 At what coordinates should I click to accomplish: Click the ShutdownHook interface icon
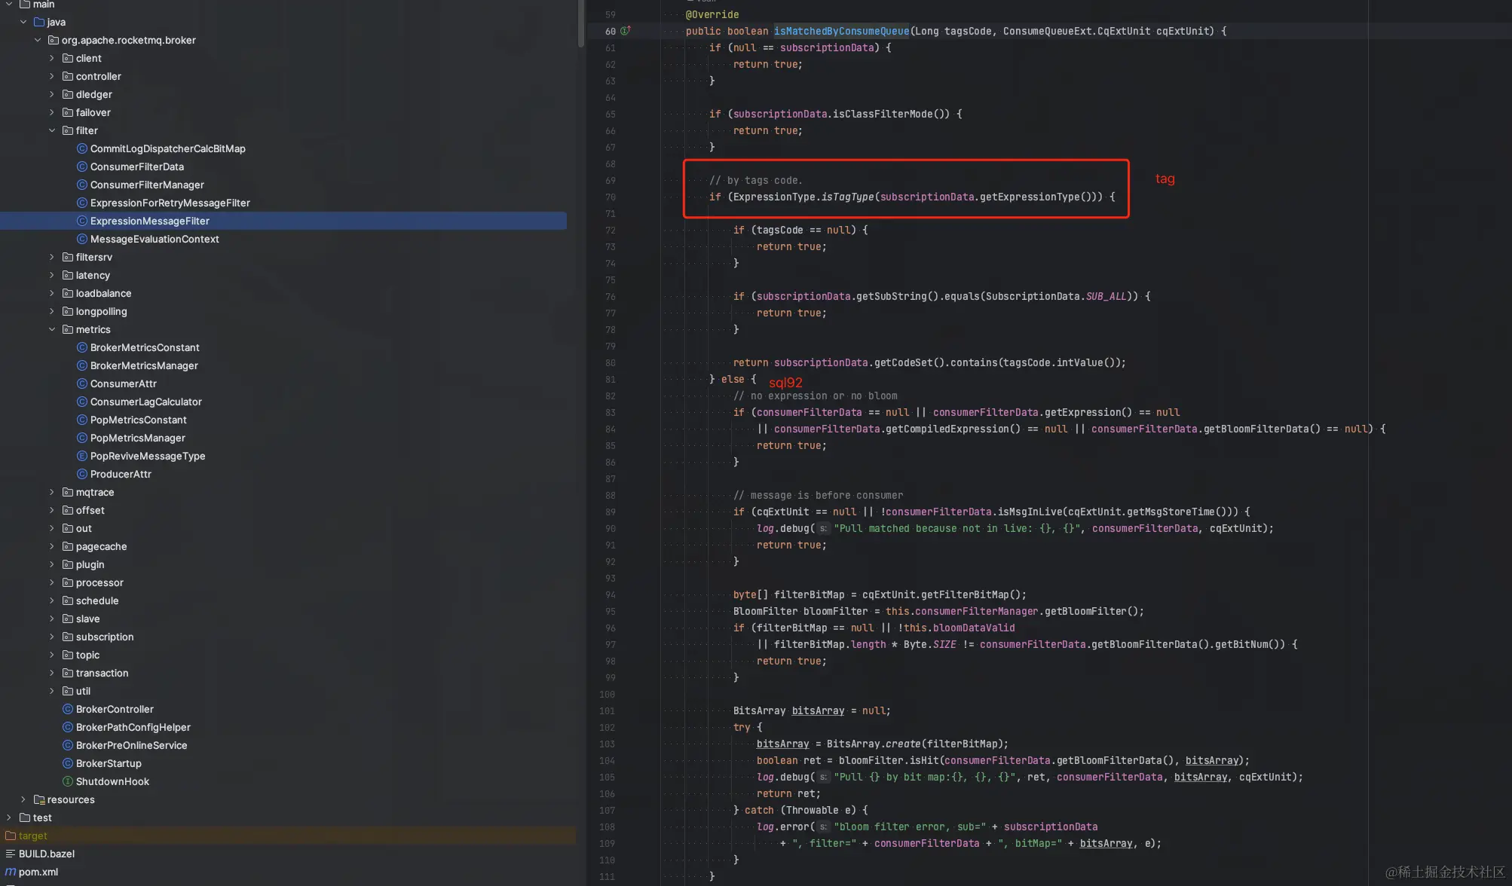point(67,781)
